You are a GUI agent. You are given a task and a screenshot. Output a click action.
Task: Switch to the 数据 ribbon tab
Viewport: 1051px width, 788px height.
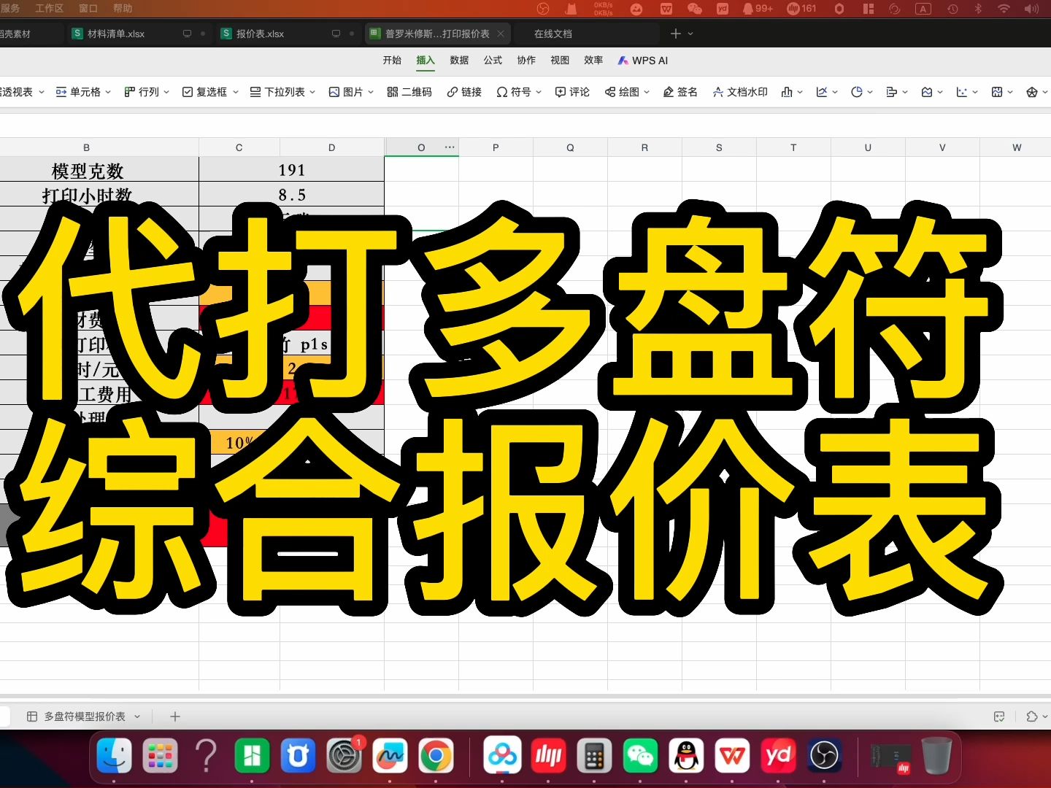459,61
